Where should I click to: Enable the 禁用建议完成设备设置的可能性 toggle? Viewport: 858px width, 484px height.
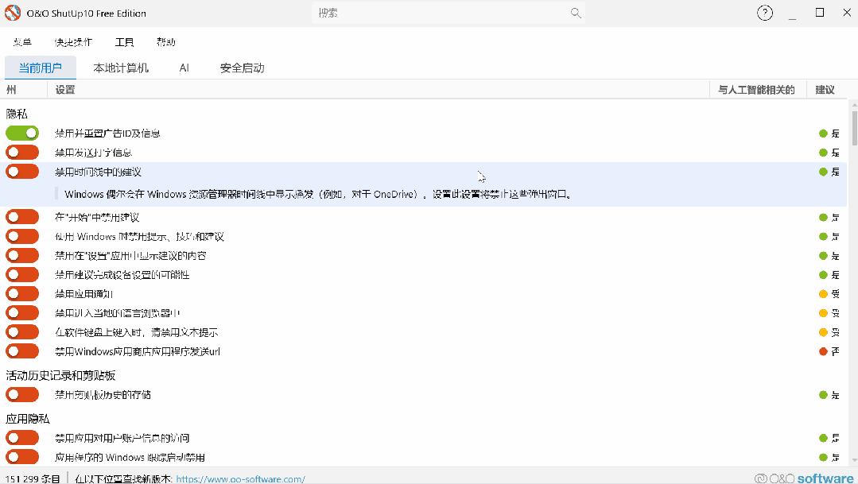click(22, 274)
